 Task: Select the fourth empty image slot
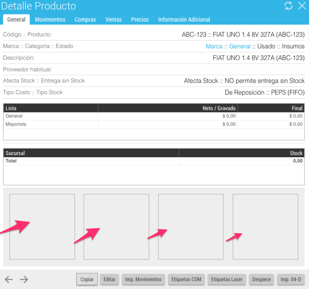pyautogui.click(x=265, y=226)
